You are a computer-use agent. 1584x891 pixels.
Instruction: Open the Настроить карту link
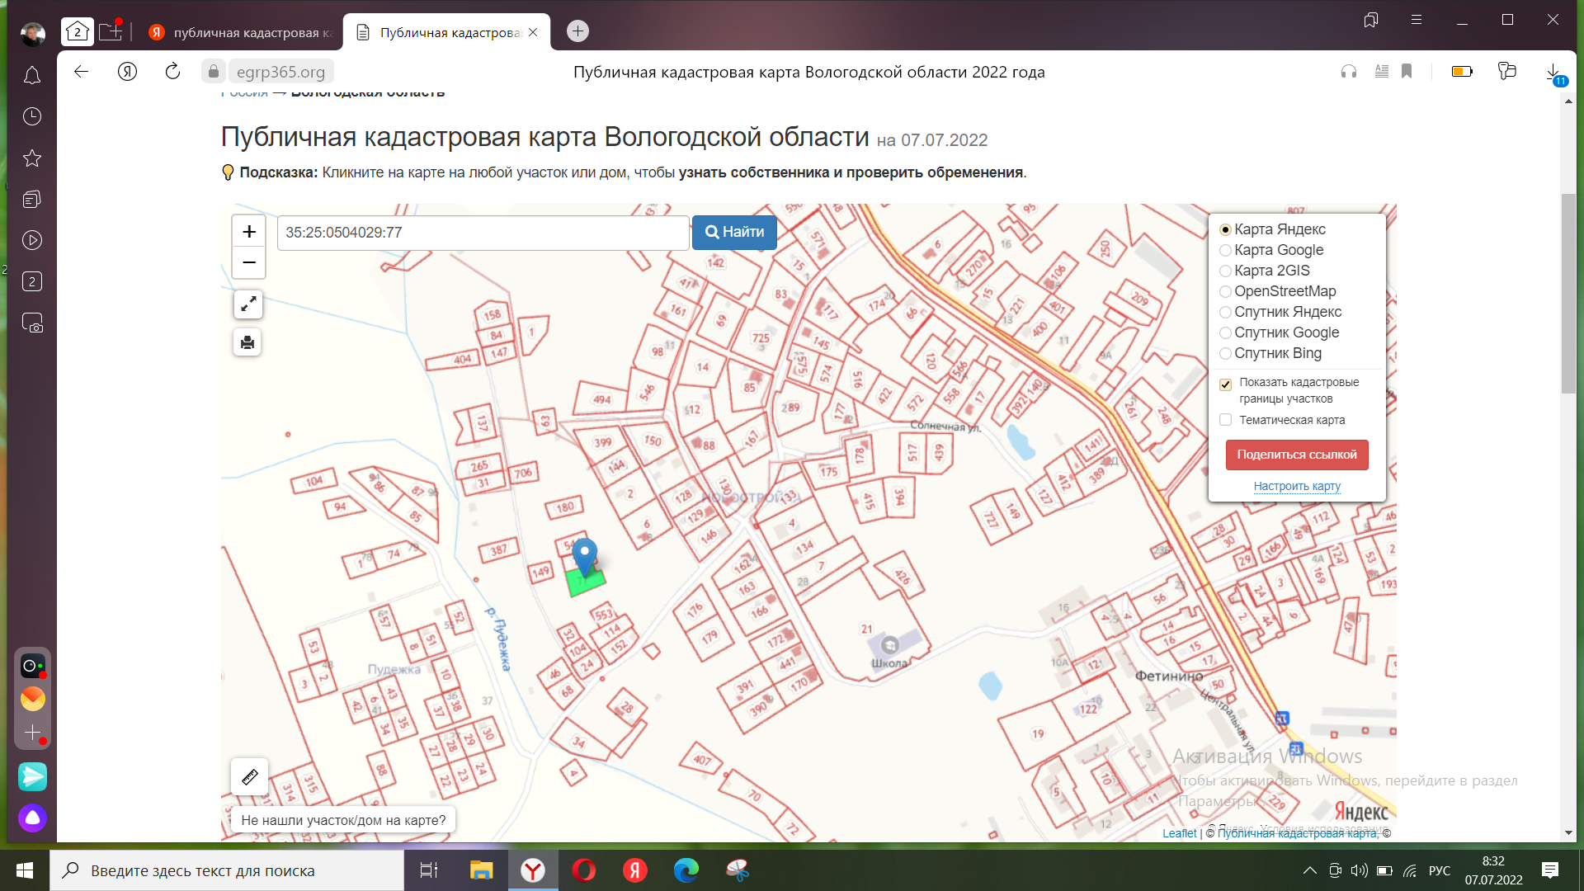[x=1297, y=486]
